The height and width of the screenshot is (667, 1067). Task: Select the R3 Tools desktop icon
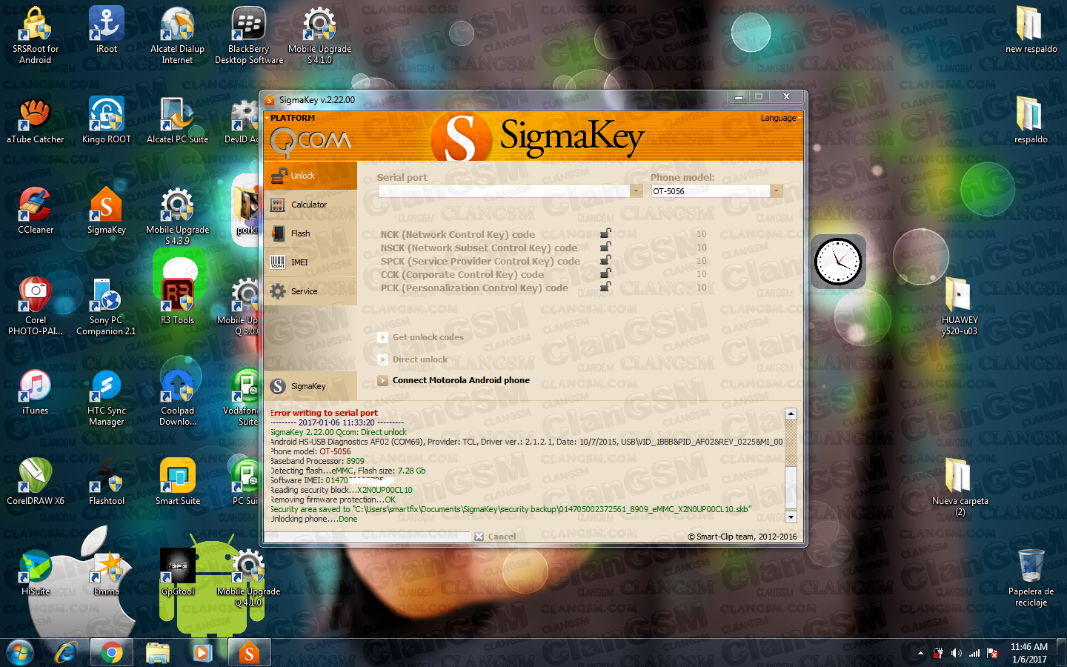click(178, 302)
